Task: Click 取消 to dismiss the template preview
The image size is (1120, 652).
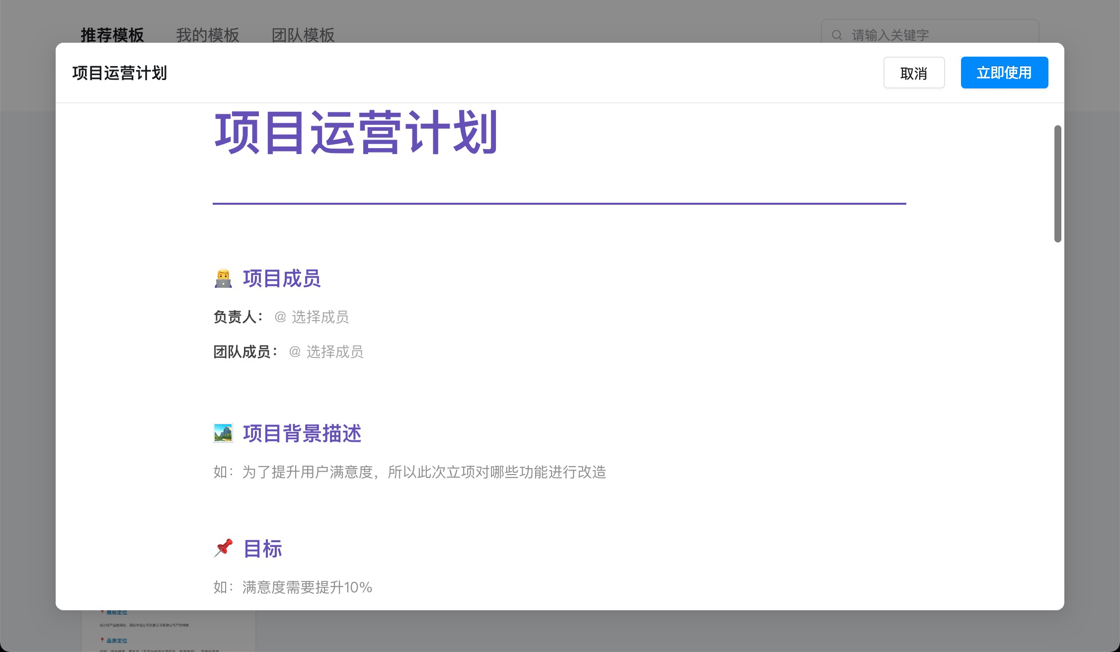Action: coord(914,73)
